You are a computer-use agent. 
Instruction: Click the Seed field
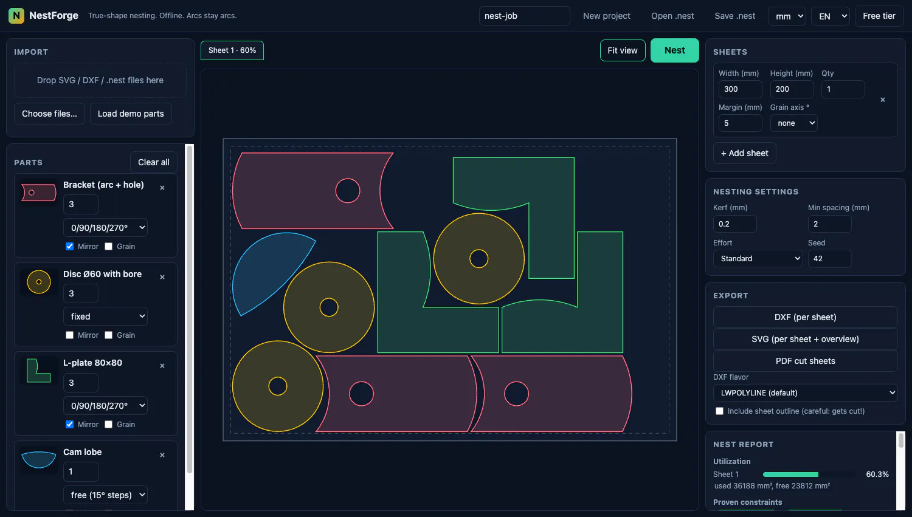coord(829,258)
